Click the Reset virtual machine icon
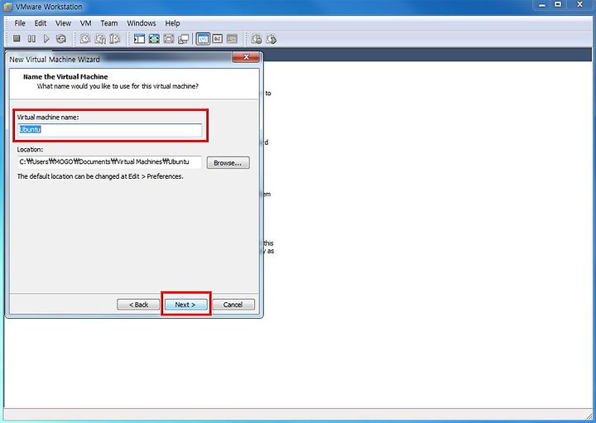Image resolution: width=596 pixels, height=423 pixels. tap(60, 38)
